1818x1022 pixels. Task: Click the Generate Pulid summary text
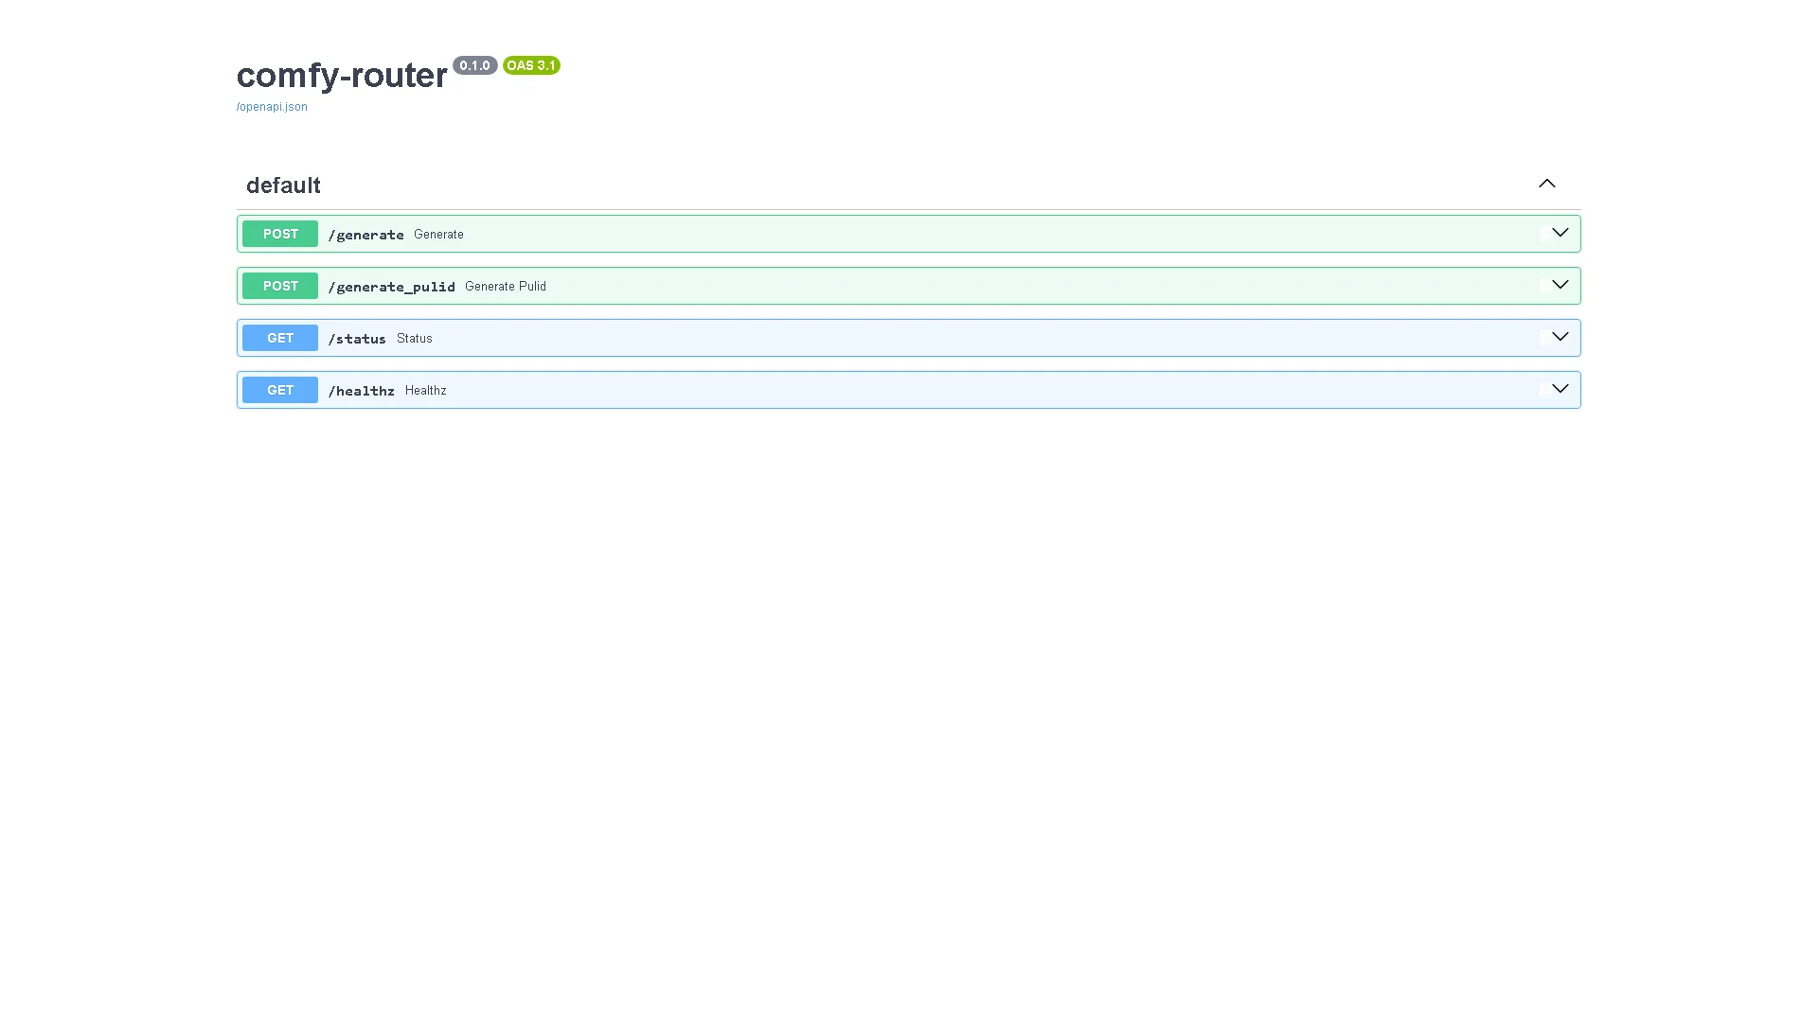506,287
